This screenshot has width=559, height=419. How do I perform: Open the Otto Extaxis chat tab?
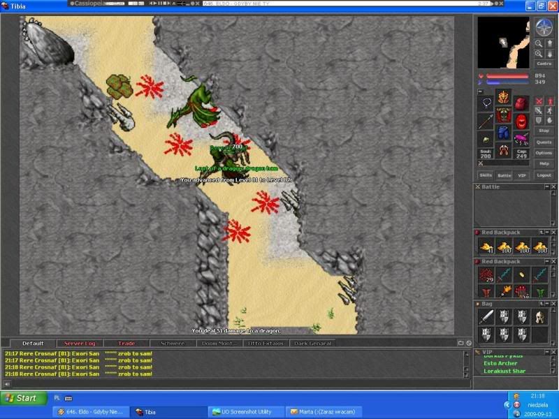click(x=266, y=344)
